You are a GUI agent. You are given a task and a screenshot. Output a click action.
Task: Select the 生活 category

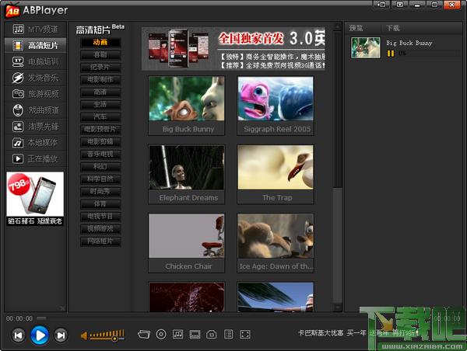coord(100,104)
